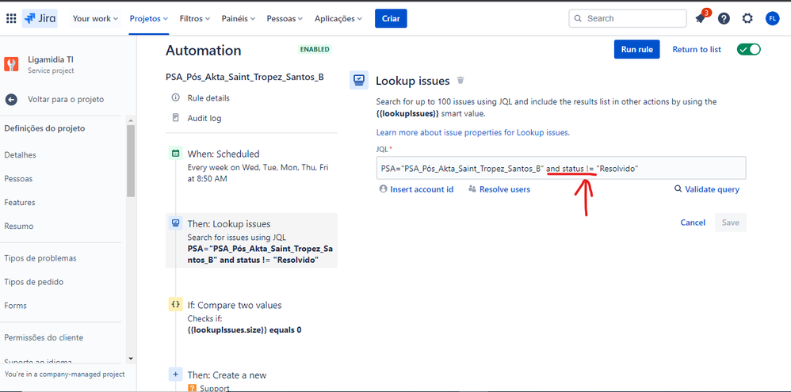
Task: Click the plus icon for Create a new step
Action: (175, 375)
